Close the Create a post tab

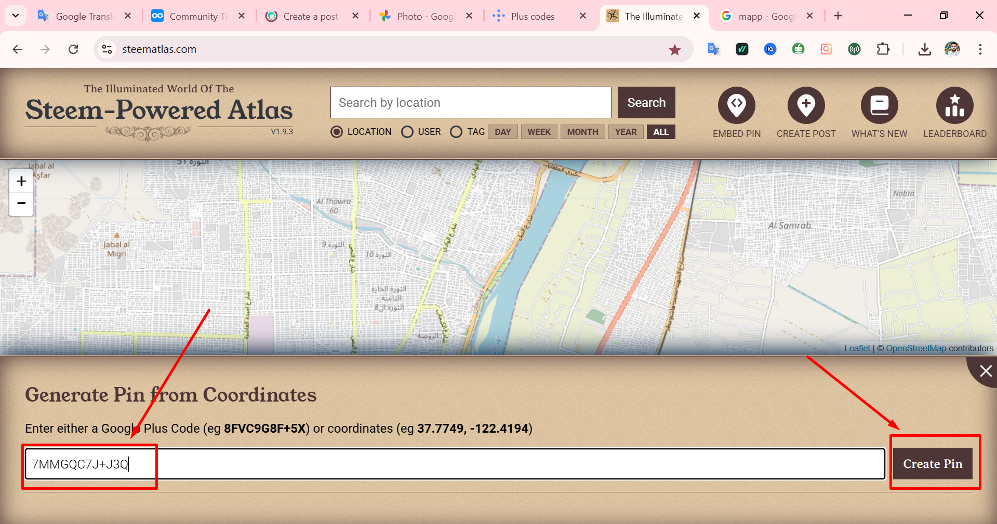point(355,16)
